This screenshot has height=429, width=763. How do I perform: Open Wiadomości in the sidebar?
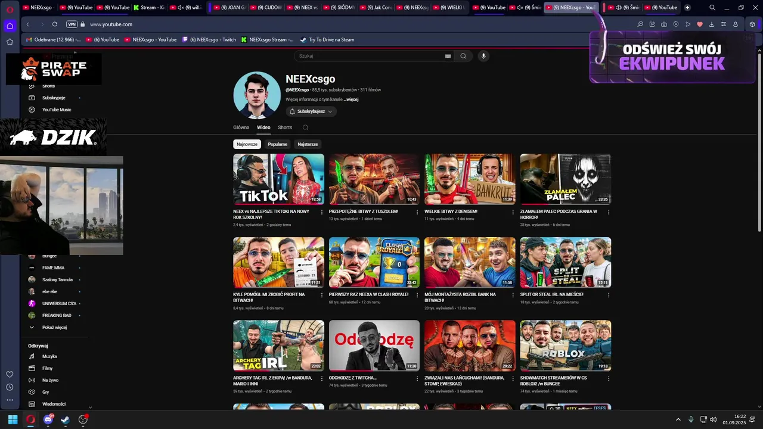pos(54,404)
